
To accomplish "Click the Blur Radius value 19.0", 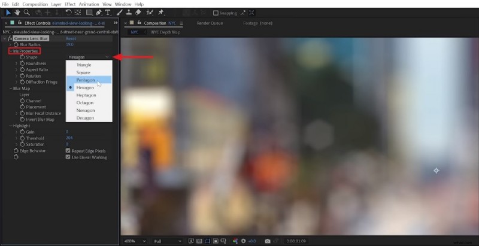I will (69, 45).
